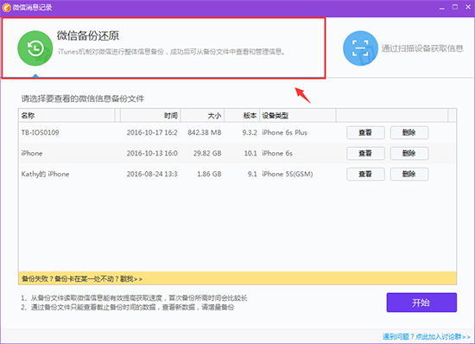This screenshot has width=475, height=344.
Task: Delete the TB-IOS0109 backup
Action: 409,133
